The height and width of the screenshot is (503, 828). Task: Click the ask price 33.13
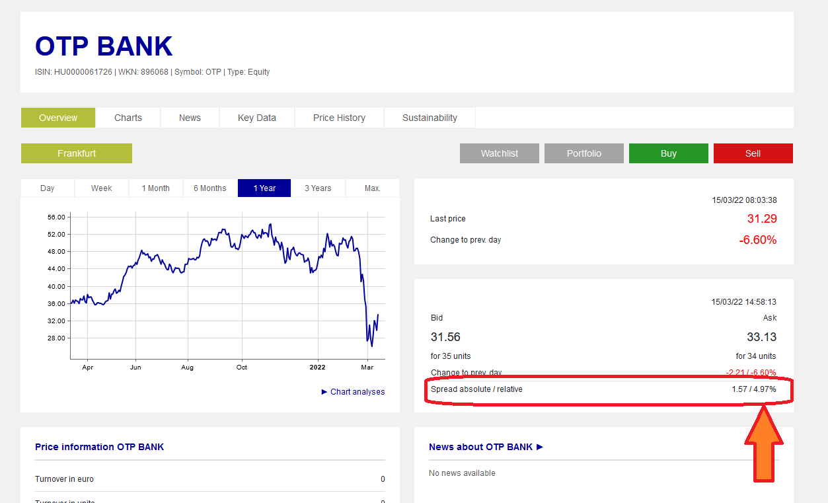[761, 337]
